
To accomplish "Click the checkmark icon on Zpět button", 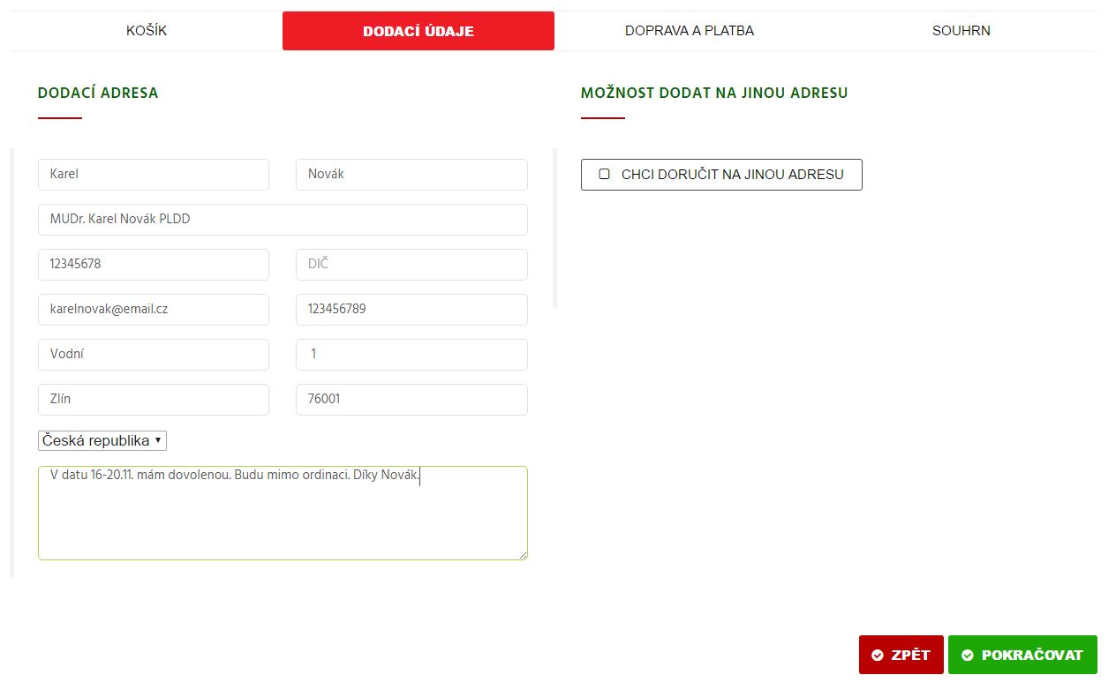I will pos(878,656).
